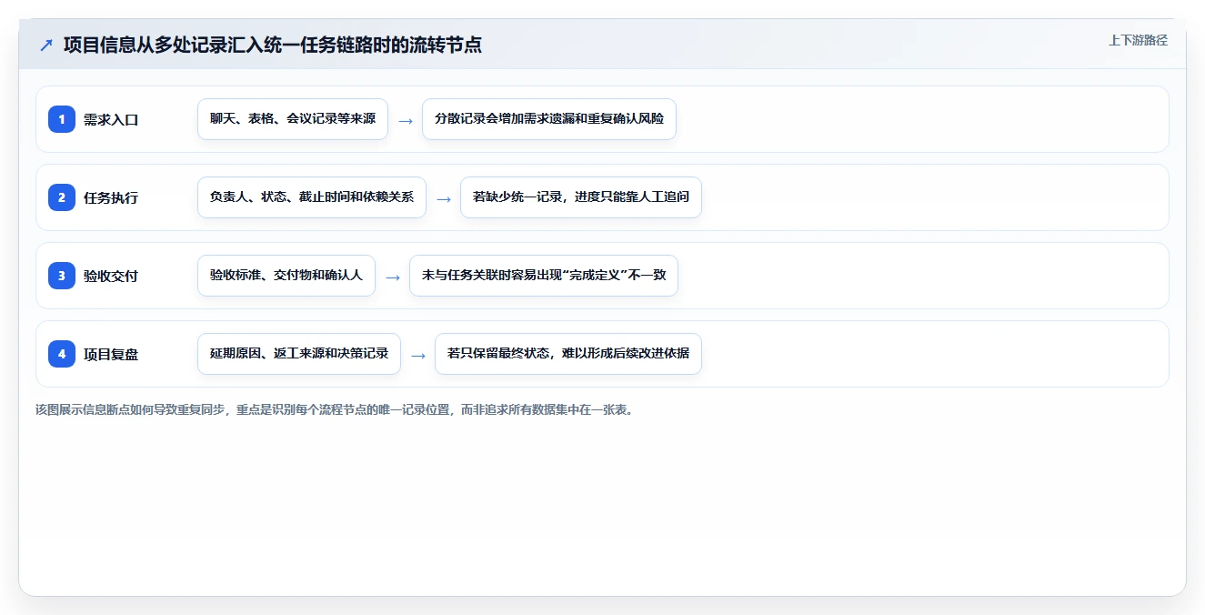Select the 分散记录会增加需求遗漏和重复确认风险 box
The width and height of the screenshot is (1205, 615).
point(549,119)
